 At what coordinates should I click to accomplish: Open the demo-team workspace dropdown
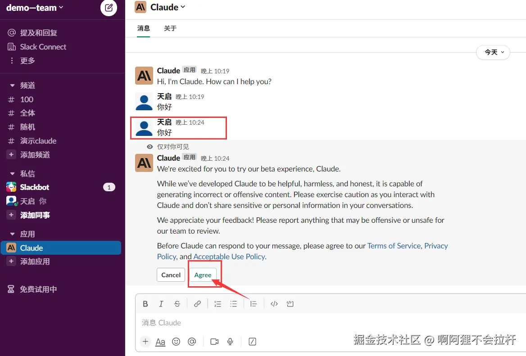tap(35, 8)
